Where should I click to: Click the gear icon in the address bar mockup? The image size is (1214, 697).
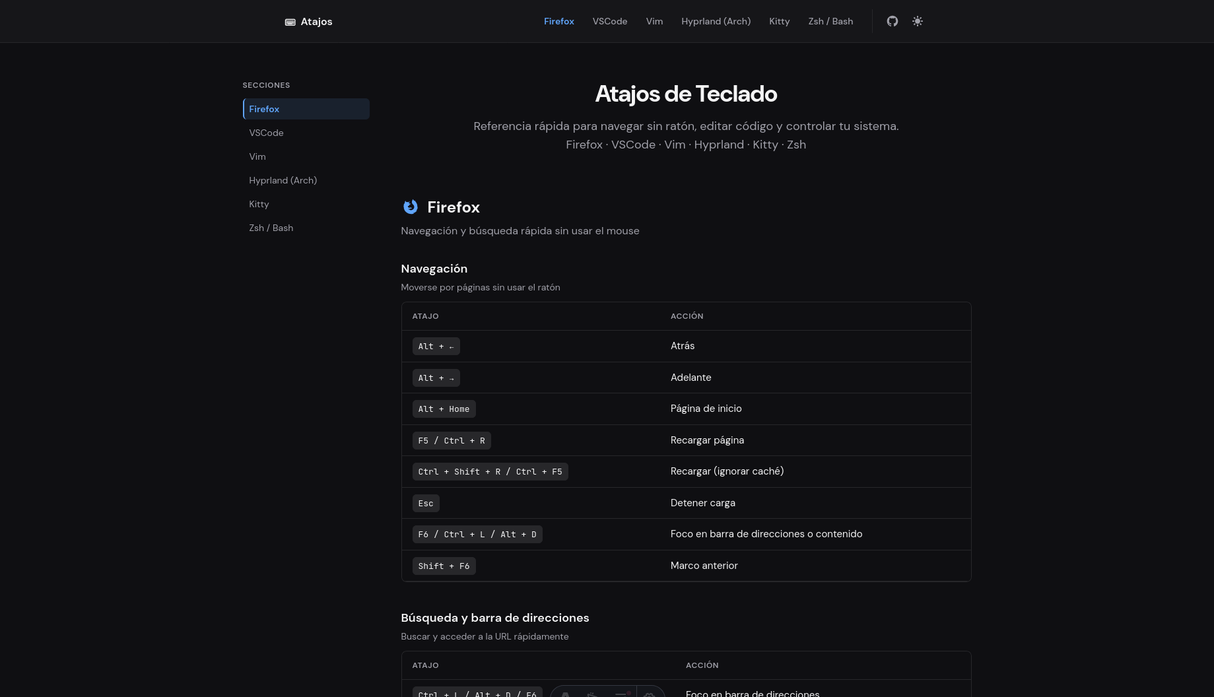pos(650,696)
